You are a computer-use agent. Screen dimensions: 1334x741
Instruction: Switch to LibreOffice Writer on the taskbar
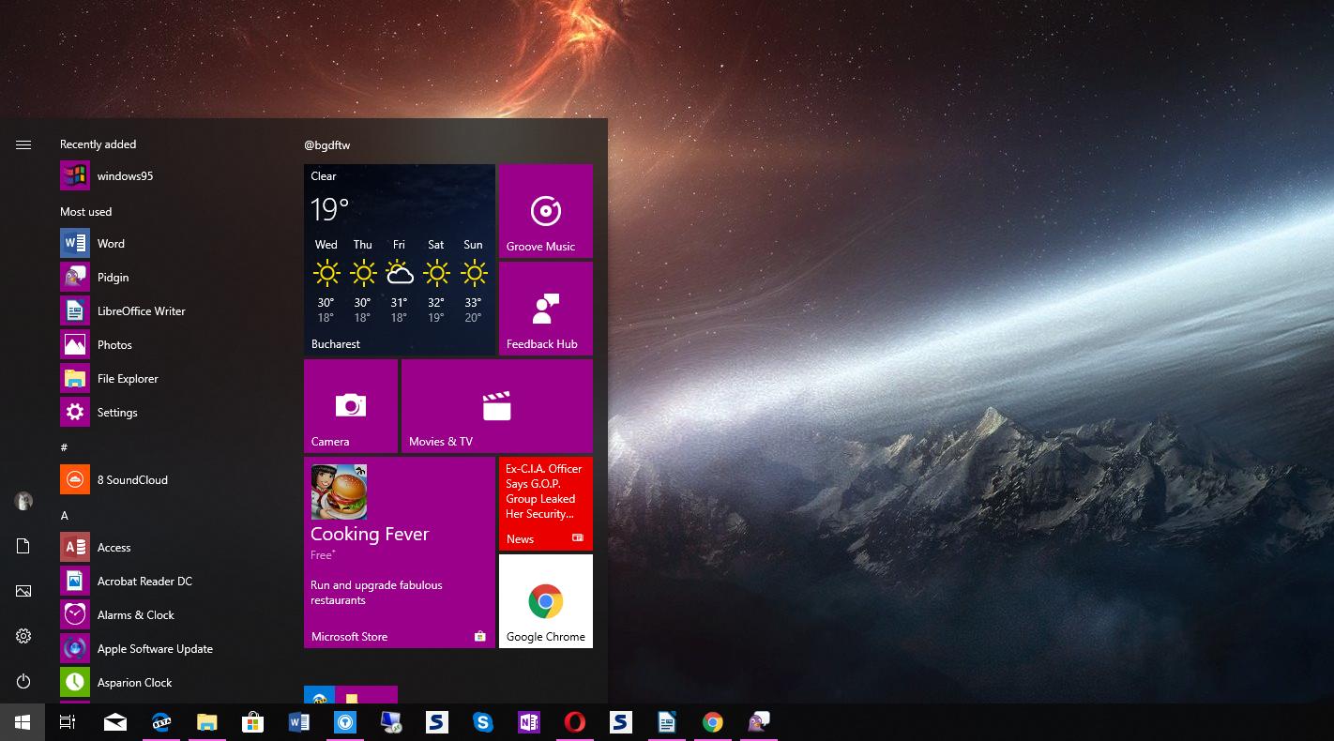pos(667,722)
